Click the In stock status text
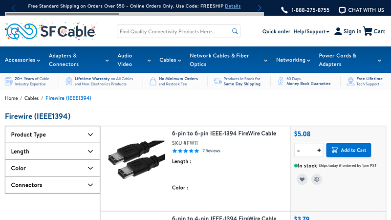 pos(307,166)
